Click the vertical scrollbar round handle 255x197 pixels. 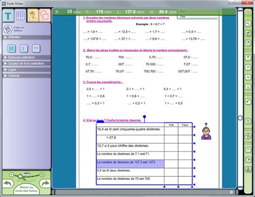tap(240, 118)
